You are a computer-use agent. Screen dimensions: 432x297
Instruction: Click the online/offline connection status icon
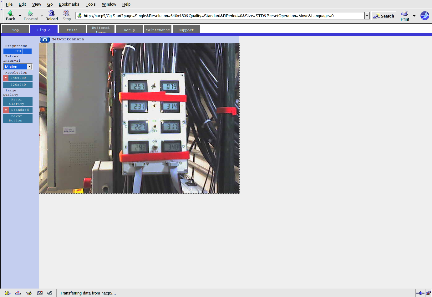click(x=420, y=293)
